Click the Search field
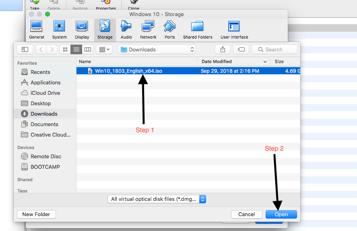 [274, 49]
